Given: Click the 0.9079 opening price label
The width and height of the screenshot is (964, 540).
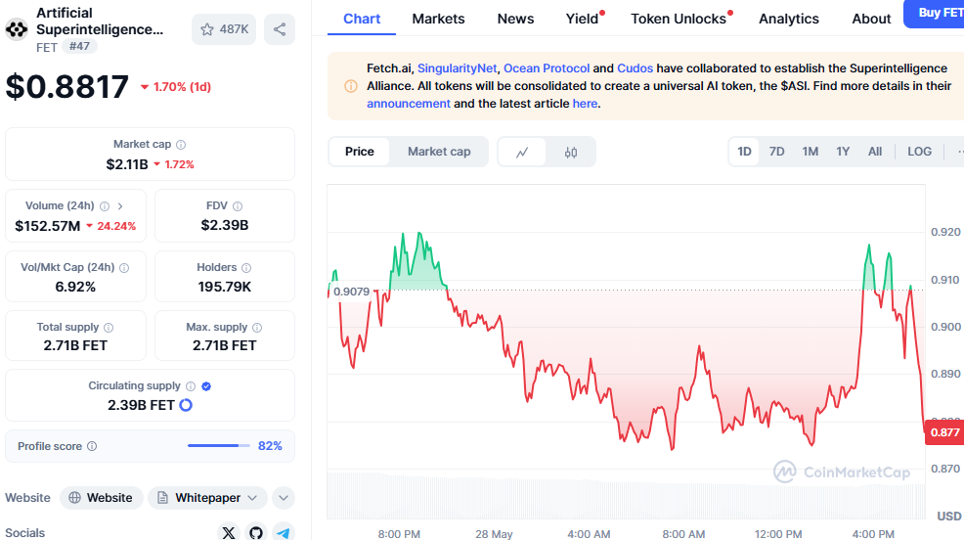Looking at the screenshot, I should point(350,292).
